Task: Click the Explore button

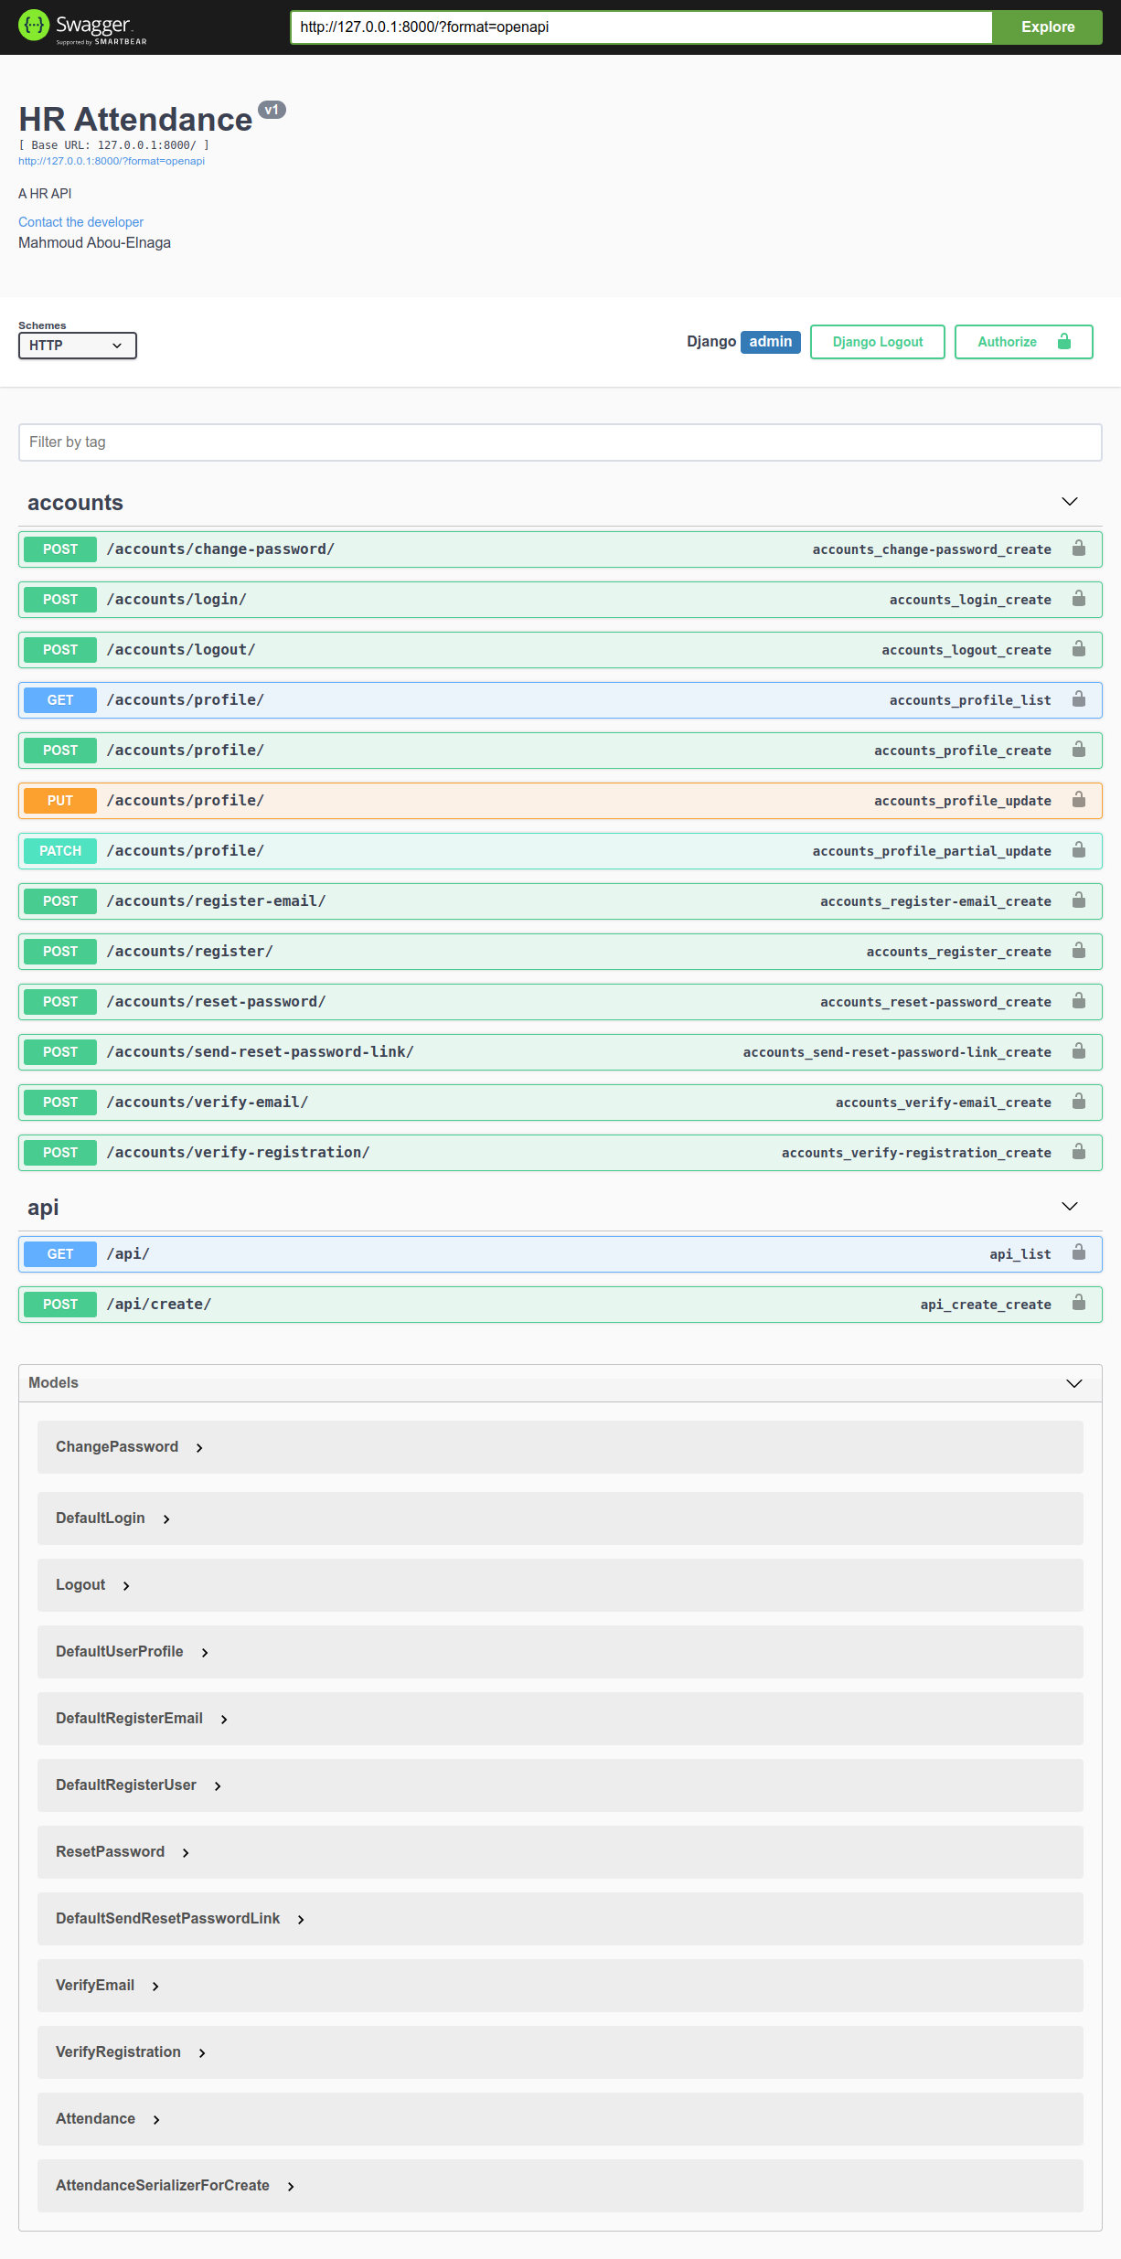Action: [1048, 27]
